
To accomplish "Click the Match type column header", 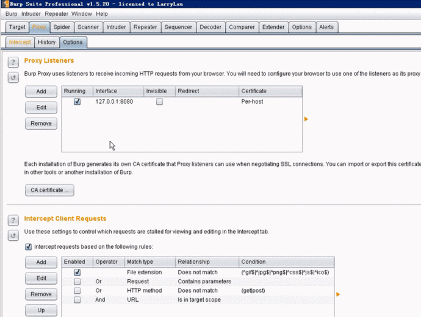I will [150, 262].
